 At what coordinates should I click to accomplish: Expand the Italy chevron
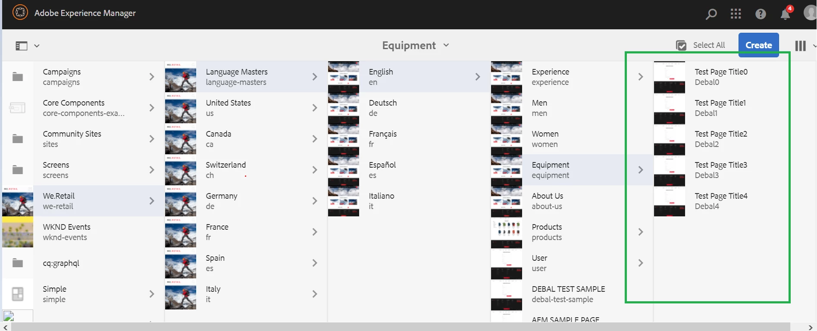pos(315,294)
